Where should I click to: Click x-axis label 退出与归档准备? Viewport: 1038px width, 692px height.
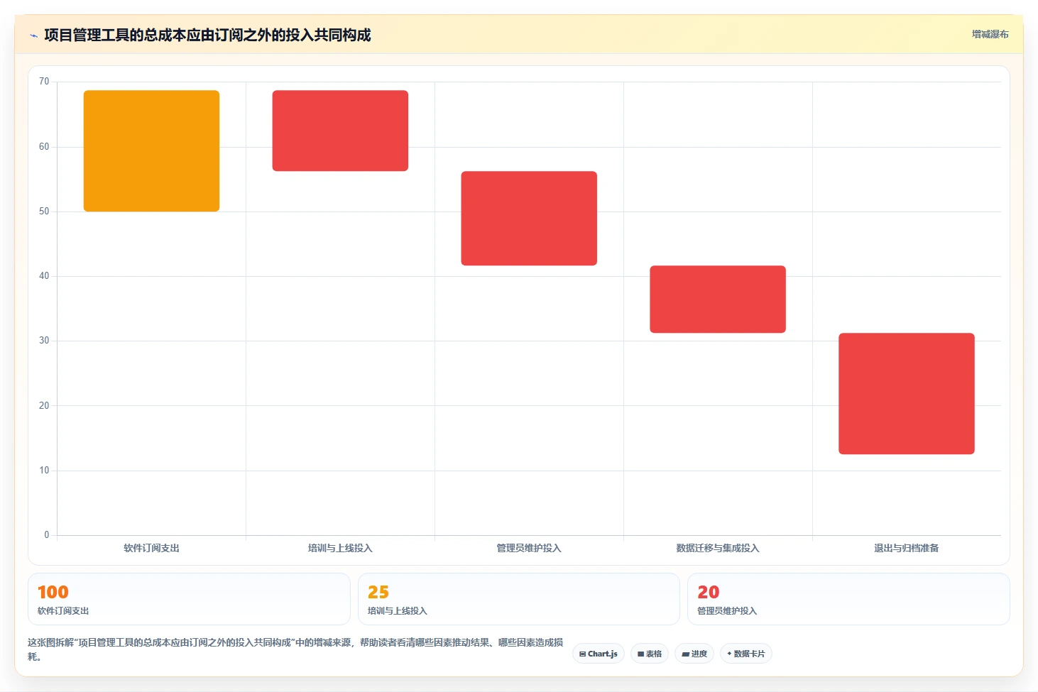tap(907, 548)
